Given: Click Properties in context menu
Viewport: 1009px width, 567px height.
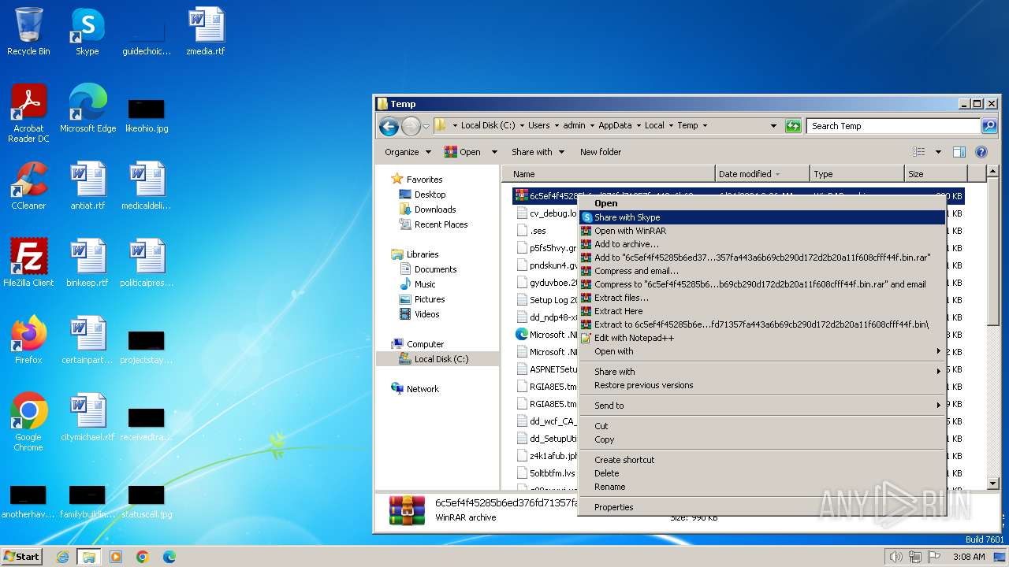Looking at the screenshot, I should pos(762,507).
